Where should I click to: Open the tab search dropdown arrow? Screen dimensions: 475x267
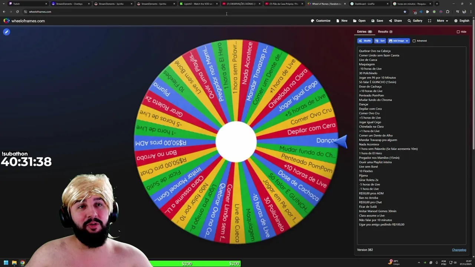coord(4,4)
